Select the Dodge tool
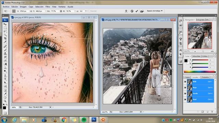Screen dimensions: 219x123 5,71
